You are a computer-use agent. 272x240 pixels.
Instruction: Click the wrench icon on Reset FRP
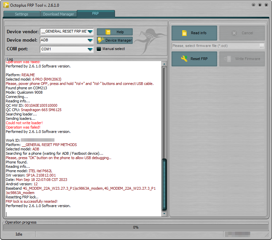click(x=184, y=59)
